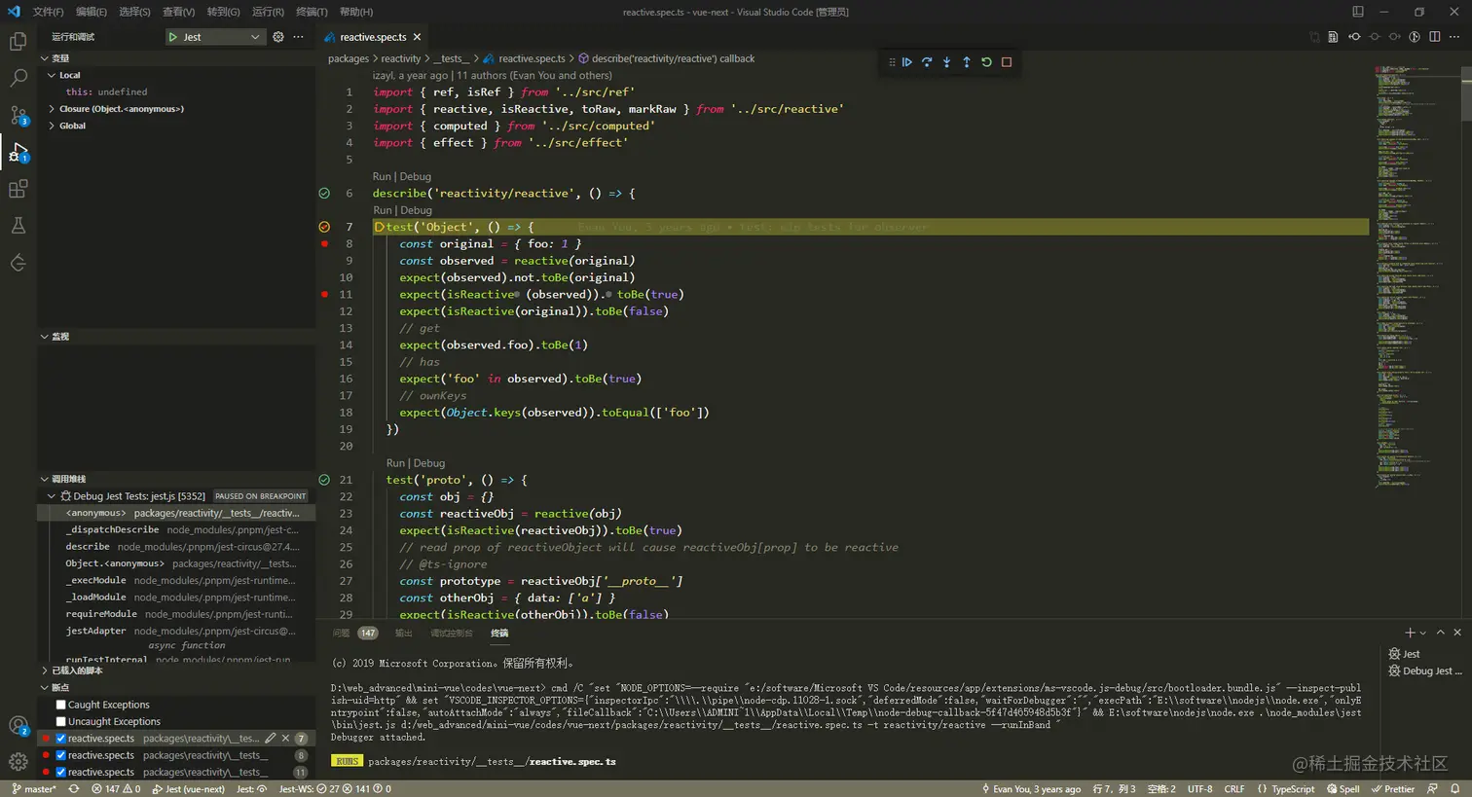The height and width of the screenshot is (797, 1472).
Task: Open the debug sidebar more actions menu
Action: (298, 37)
